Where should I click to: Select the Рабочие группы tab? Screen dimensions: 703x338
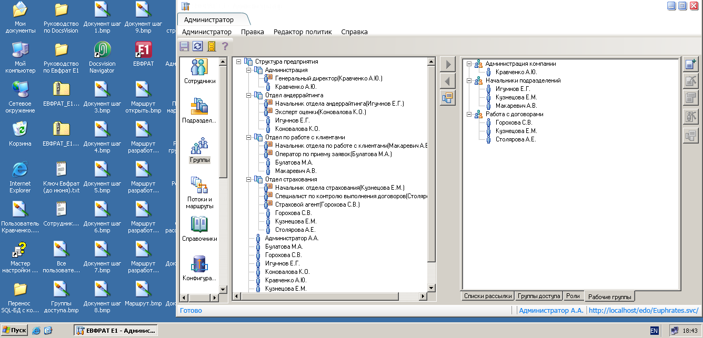[x=609, y=296]
